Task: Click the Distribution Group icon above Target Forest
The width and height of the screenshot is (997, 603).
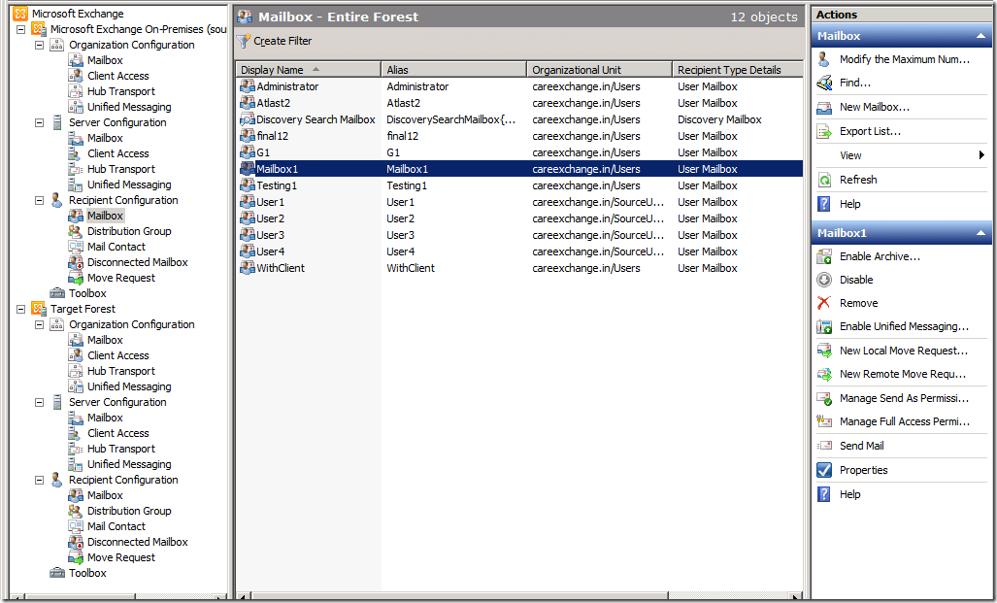Action: pos(76,231)
